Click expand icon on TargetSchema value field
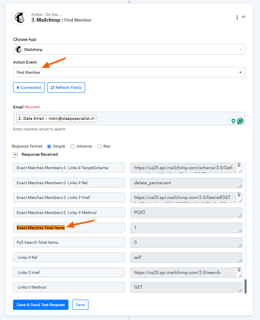This screenshot has height=320, width=260. (239, 165)
